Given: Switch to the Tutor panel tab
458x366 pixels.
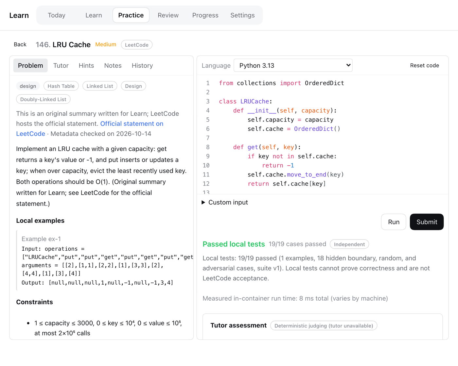Looking at the screenshot, I should [x=61, y=66].
